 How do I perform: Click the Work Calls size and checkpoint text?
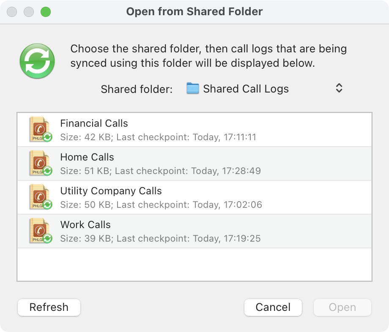(x=160, y=238)
